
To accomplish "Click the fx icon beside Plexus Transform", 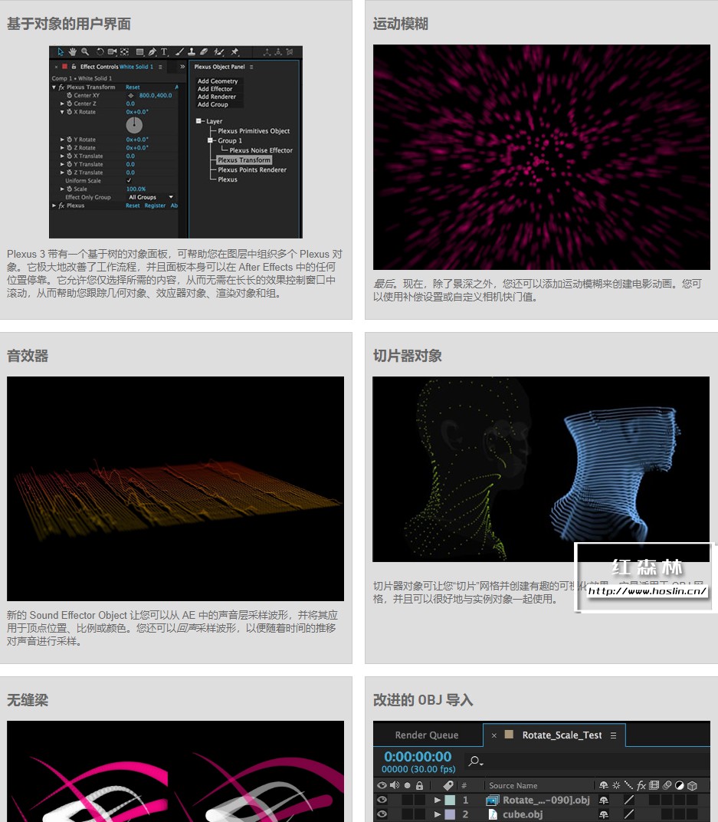I will pyautogui.click(x=61, y=87).
